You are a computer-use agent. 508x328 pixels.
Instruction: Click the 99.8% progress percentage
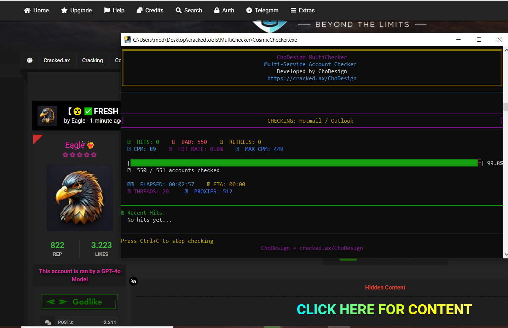pos(495,163)
